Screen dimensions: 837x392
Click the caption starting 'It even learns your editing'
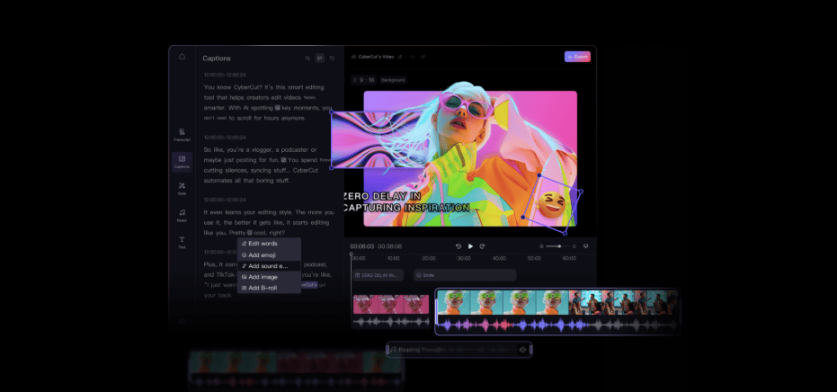[x=269, y=222]
